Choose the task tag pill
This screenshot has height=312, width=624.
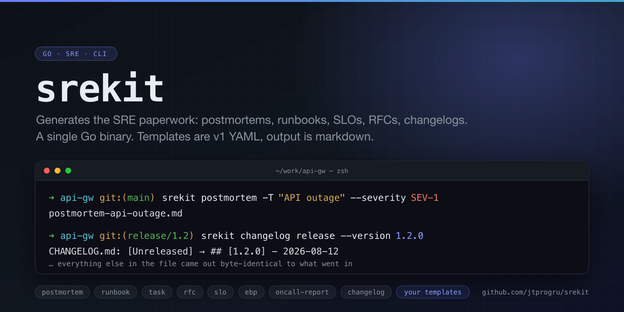157,292
